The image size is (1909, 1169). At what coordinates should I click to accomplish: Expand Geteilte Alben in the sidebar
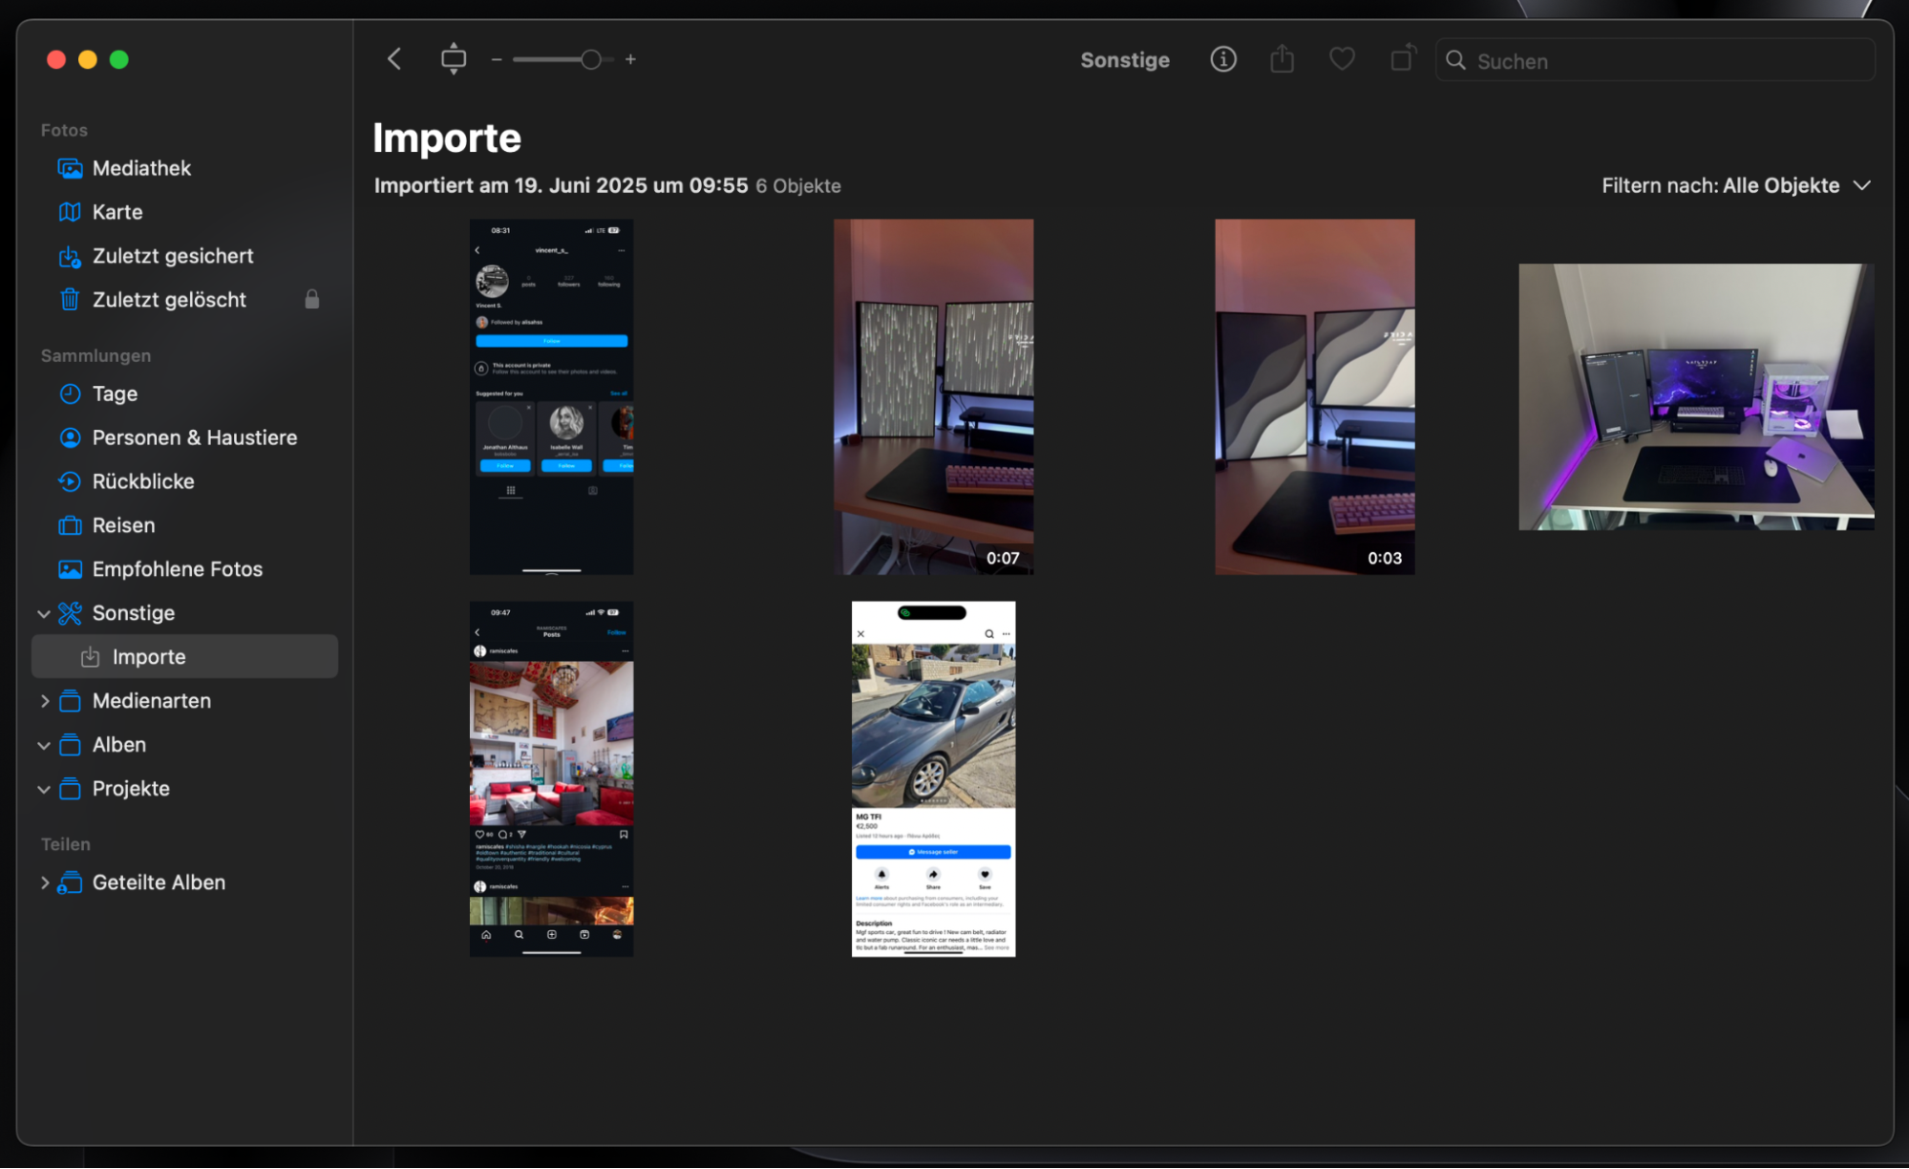(44, 882)
